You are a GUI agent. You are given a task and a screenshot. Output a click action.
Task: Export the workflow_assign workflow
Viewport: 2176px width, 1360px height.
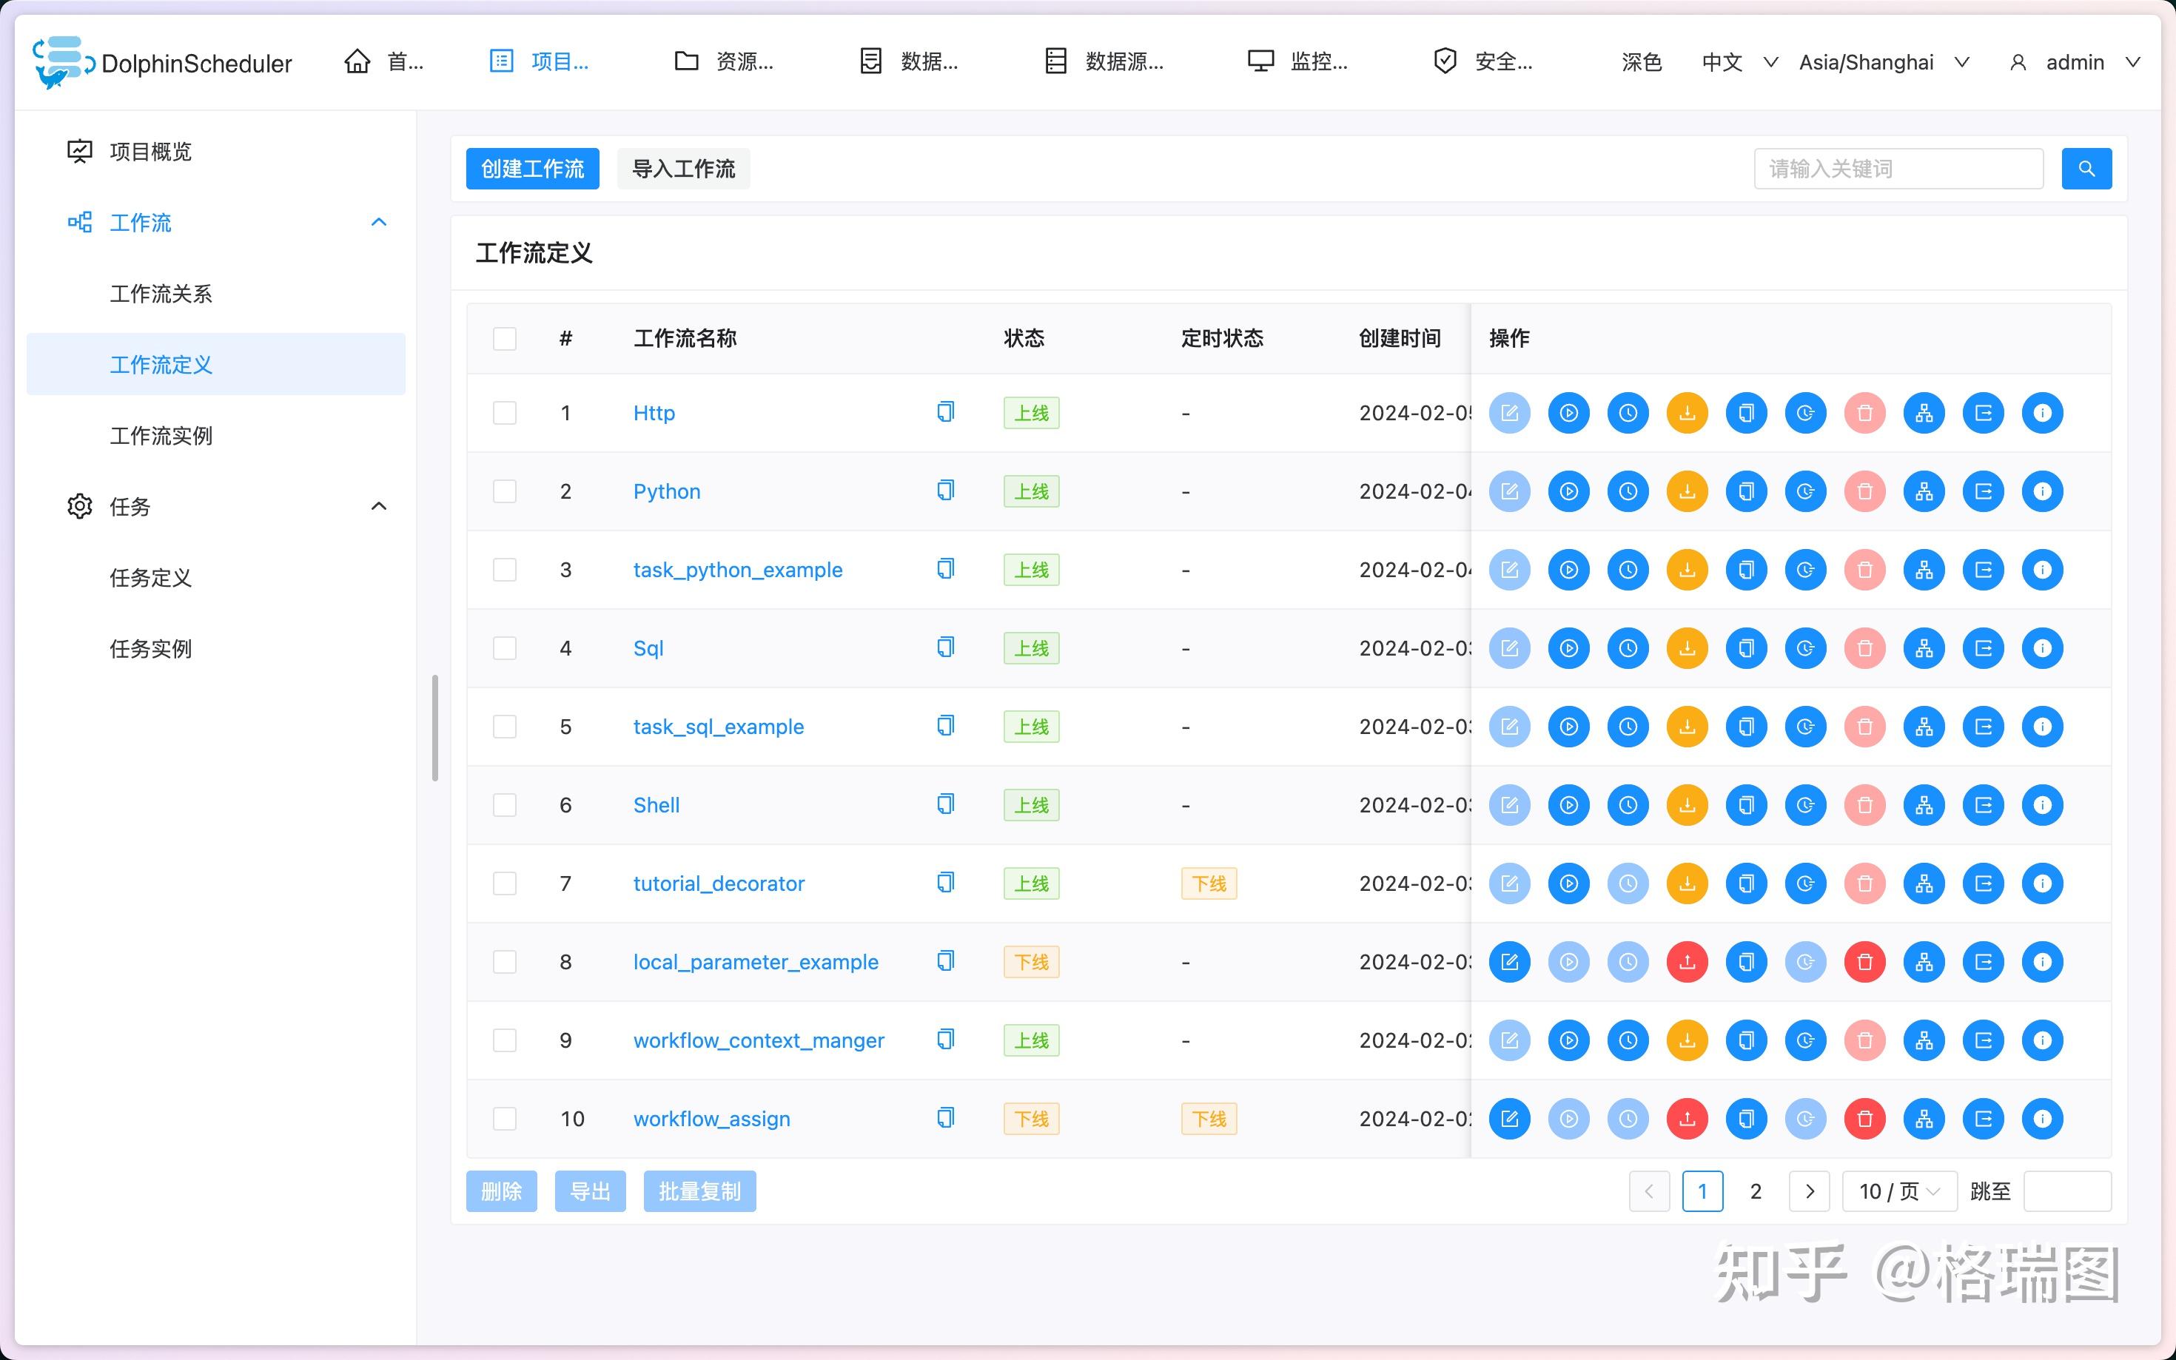click(x=1984, y=1118)
